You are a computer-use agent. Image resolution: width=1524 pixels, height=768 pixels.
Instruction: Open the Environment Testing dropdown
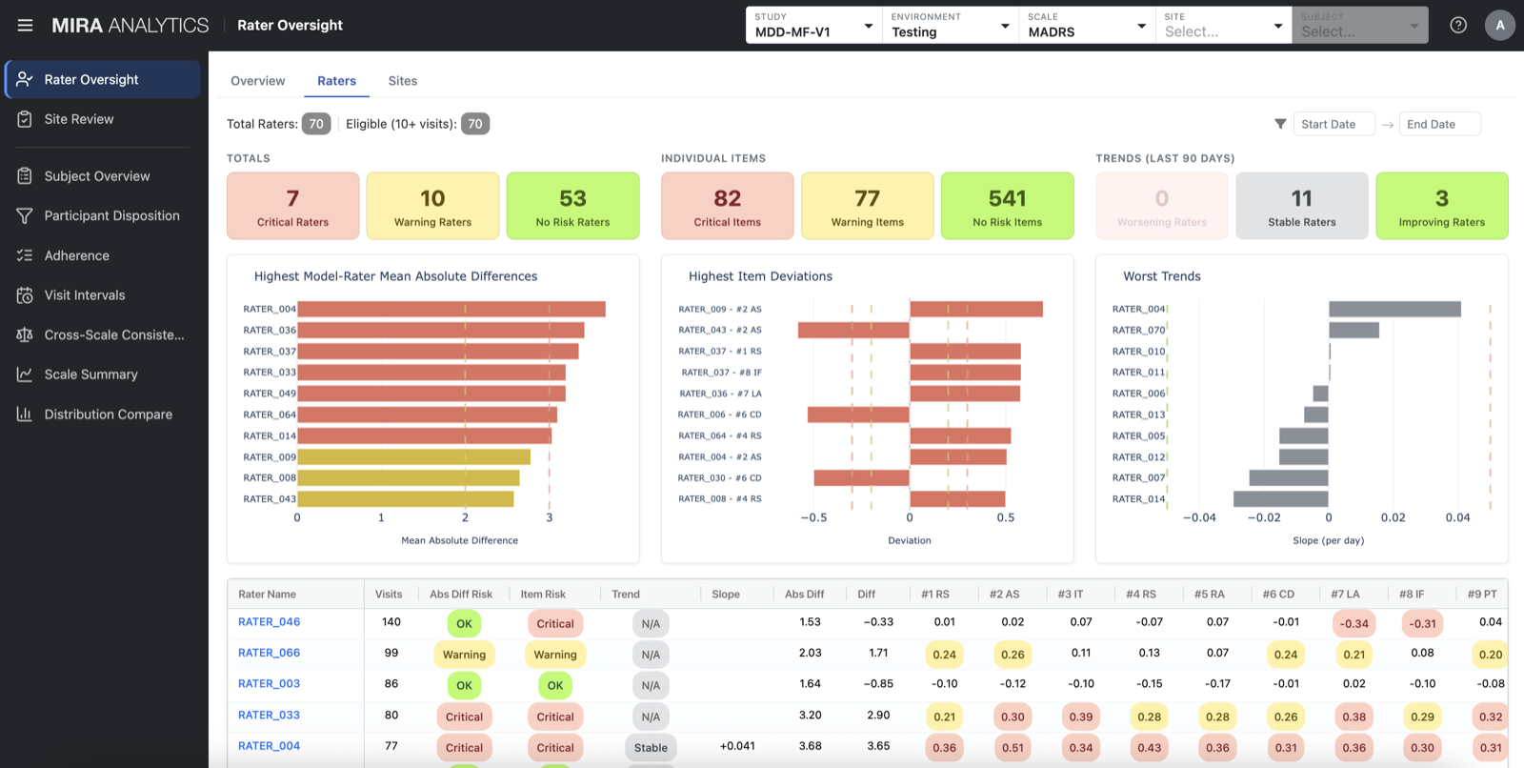(x=951, y=26)
